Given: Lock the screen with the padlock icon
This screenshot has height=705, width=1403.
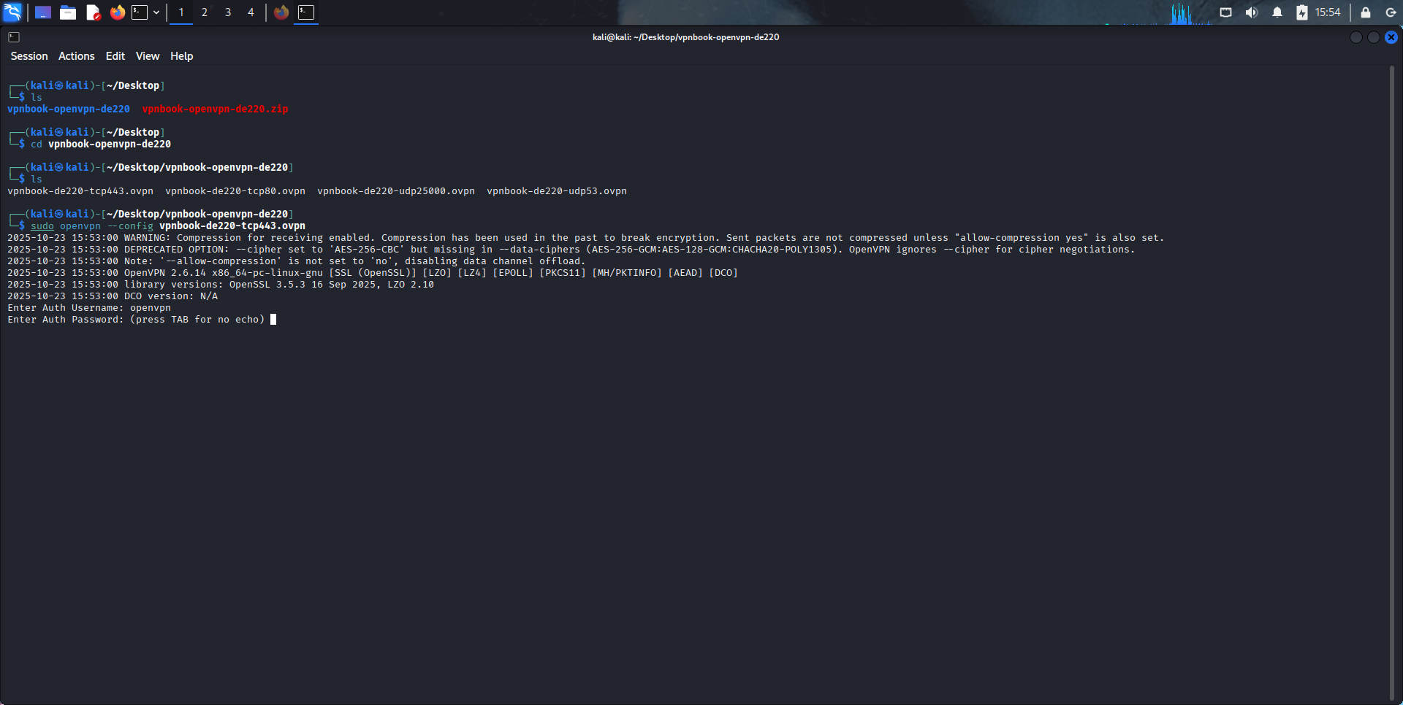Looking at the screenshot, I should coord(1365,12).
